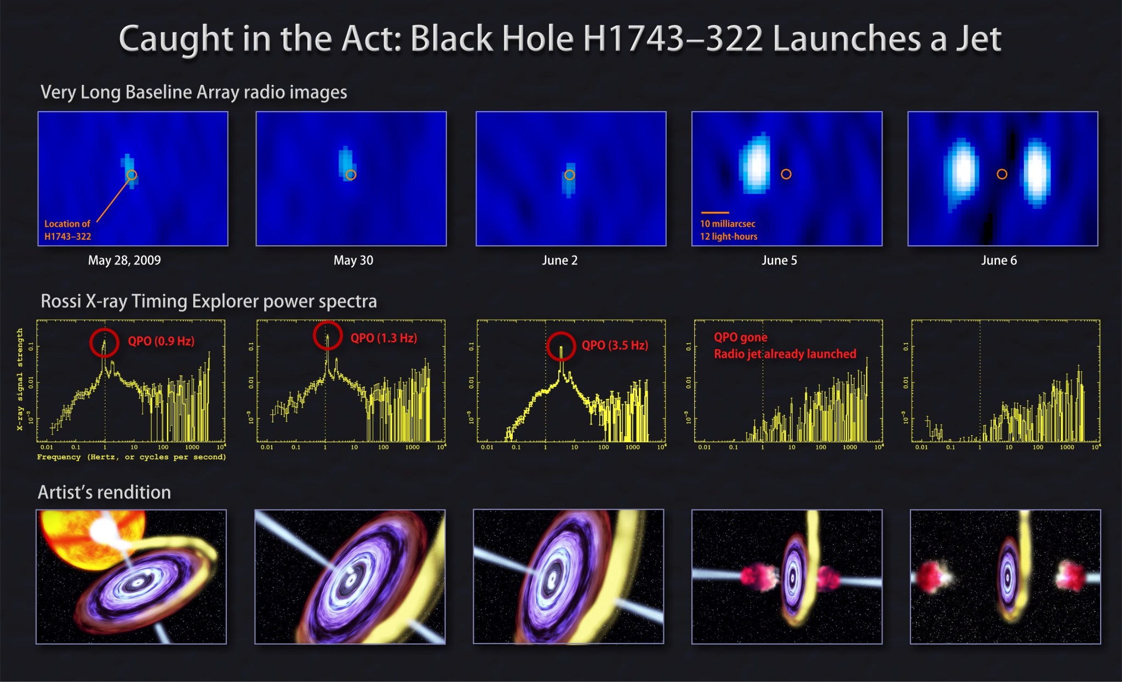1122x682 pixels.
Task: Click the June 5 radio image
Action: [787, 179]
